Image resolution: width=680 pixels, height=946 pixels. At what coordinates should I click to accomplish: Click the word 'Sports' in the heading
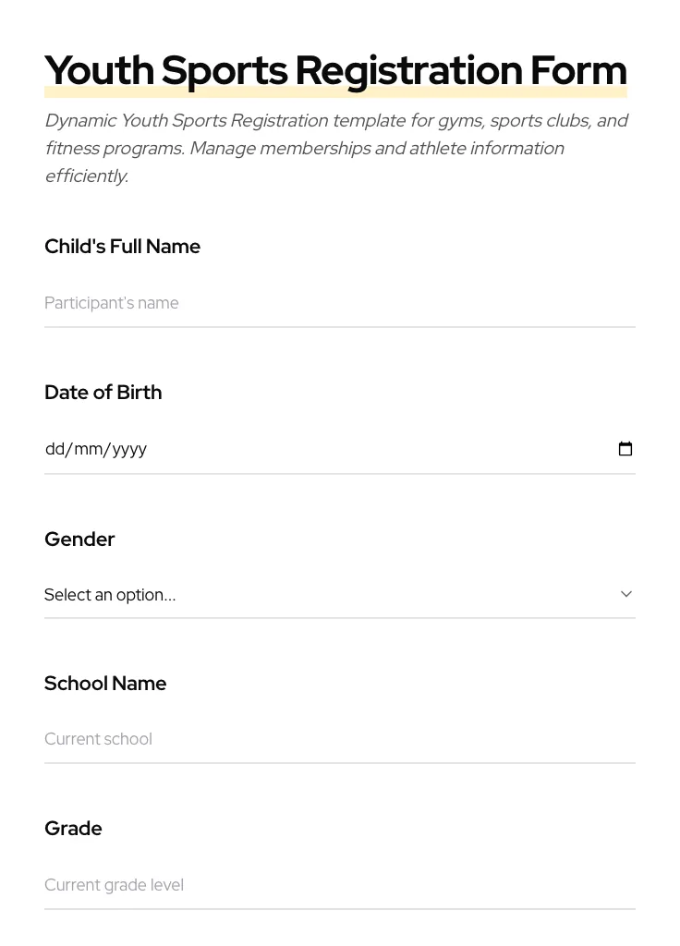[225, 70]
